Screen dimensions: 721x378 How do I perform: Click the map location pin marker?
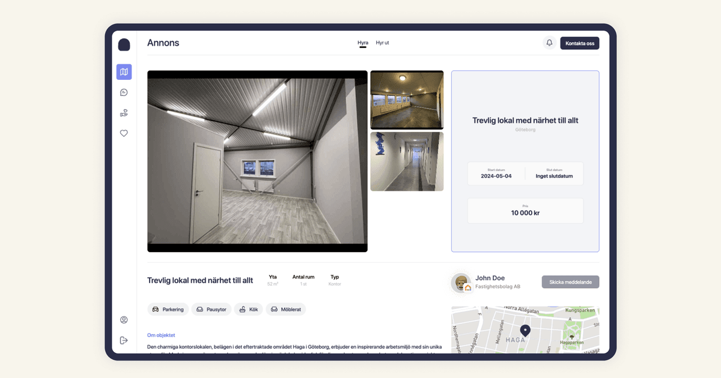click(525, 331)
